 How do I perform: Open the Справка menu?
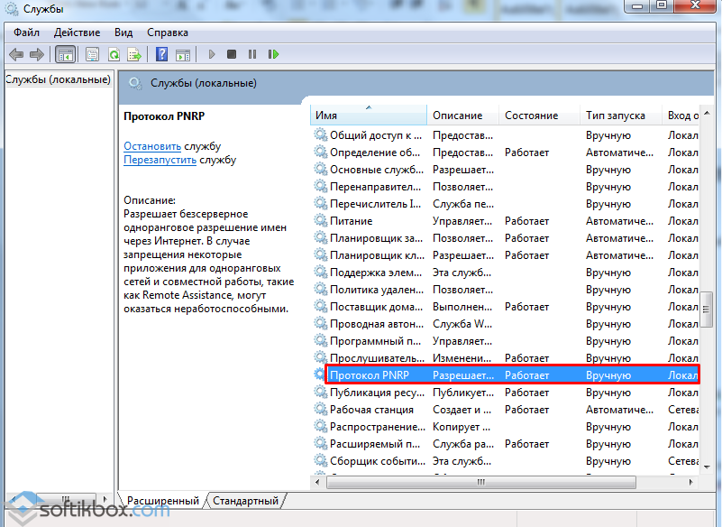168,32
